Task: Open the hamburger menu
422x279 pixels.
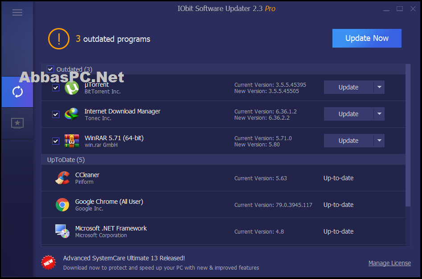Action: (17, 12)
